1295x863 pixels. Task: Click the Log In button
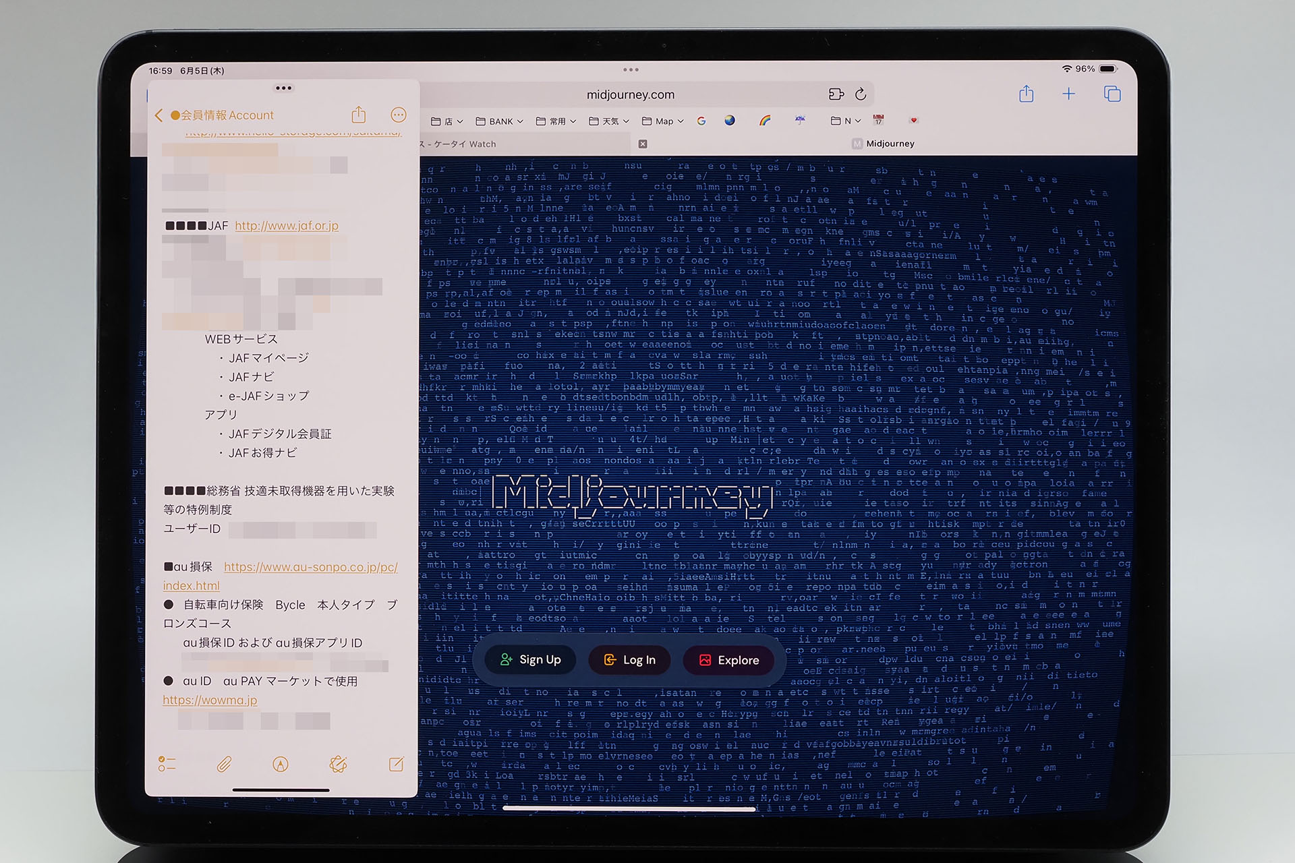click(x=630, y=660)
